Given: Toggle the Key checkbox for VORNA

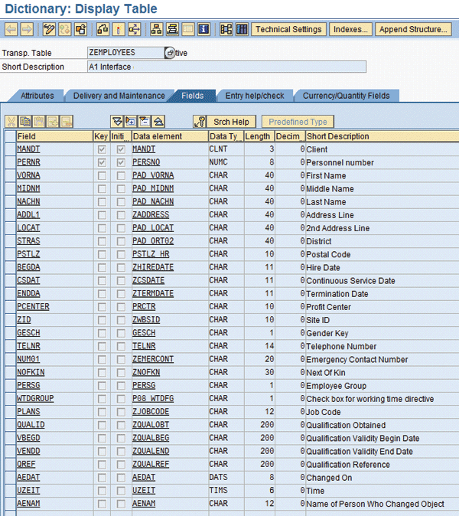Looking at the screenshot, I should click(x=102, y=175).
